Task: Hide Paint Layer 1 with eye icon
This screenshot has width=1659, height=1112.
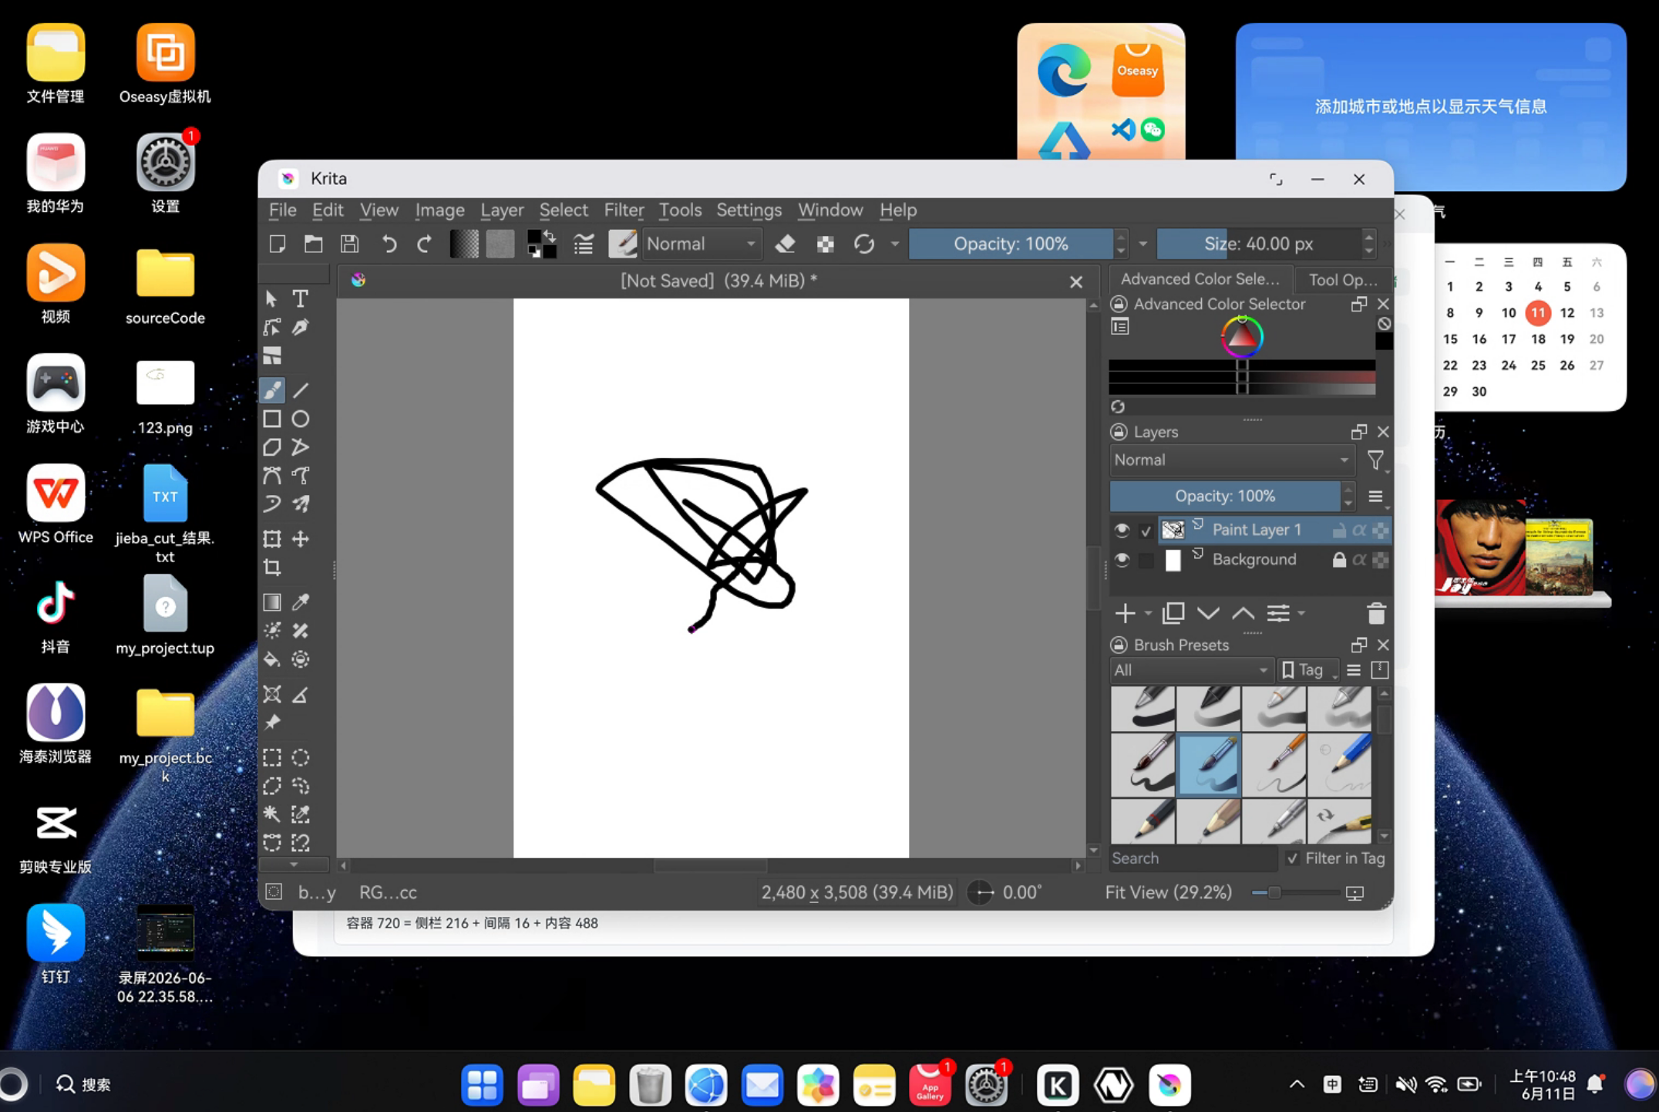Action: [1122, 530]
